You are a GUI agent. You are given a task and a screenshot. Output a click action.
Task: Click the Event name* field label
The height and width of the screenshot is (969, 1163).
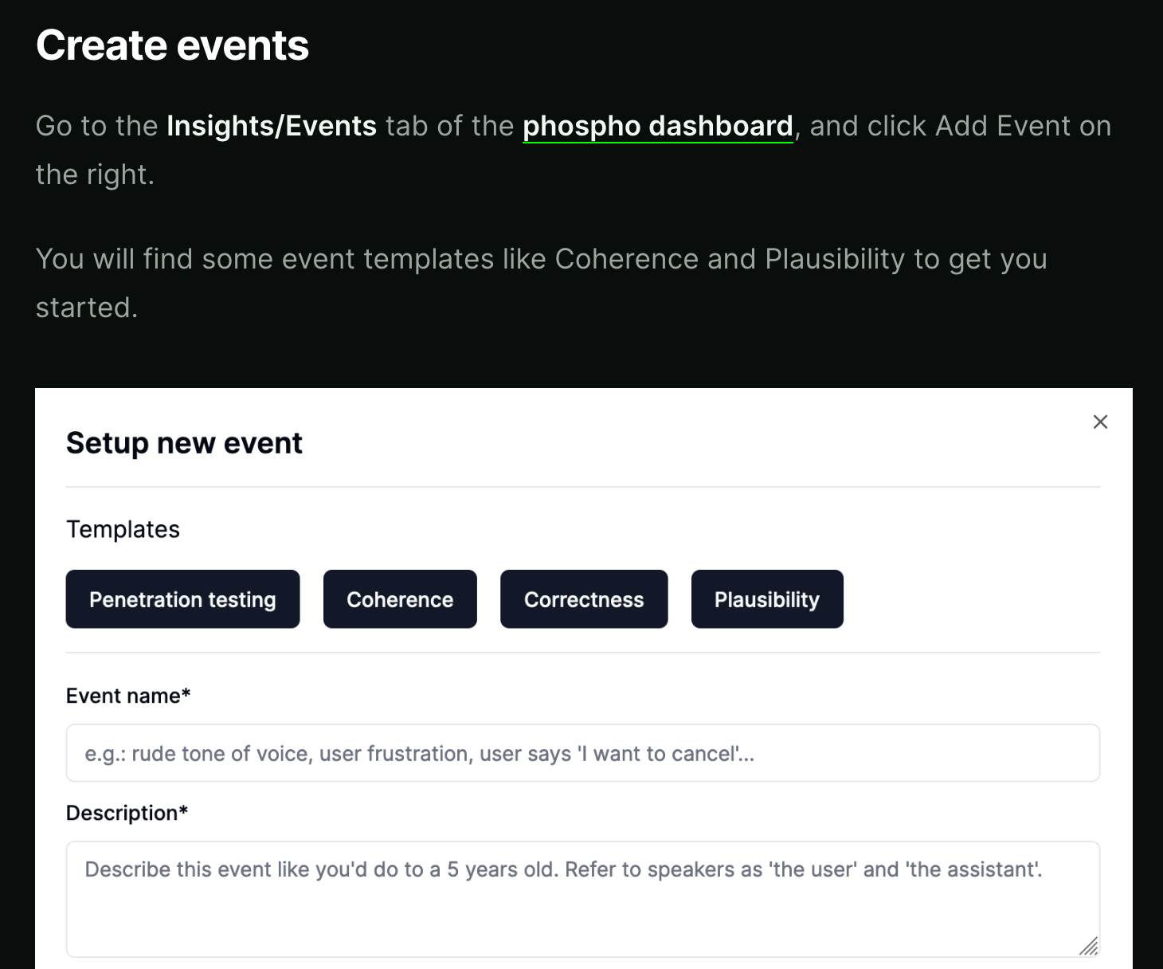pyautogui.click(x=128, y=696)
